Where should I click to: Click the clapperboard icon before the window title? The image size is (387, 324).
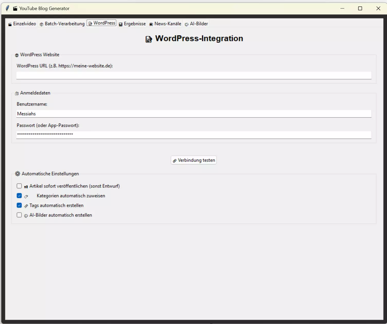(15, 9)
